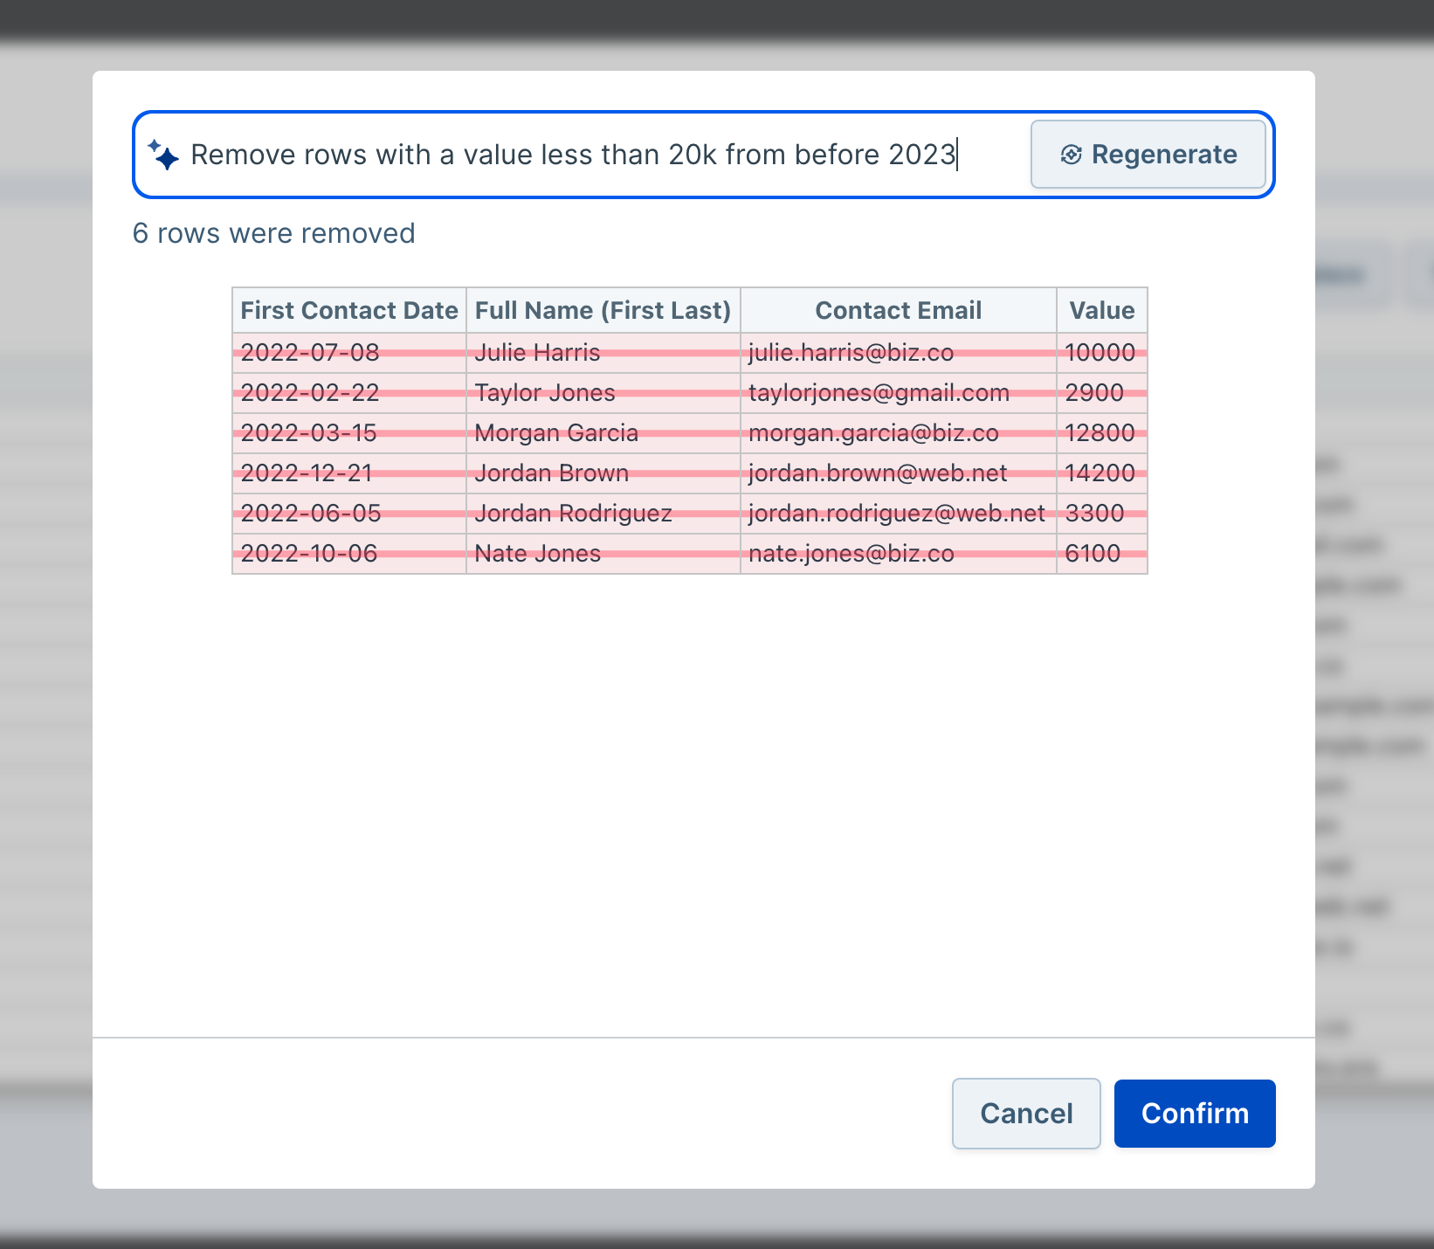This screenshot has height=1249, width=1434.
Task: Click the value cell 12800
Action: coord(1102,433)
